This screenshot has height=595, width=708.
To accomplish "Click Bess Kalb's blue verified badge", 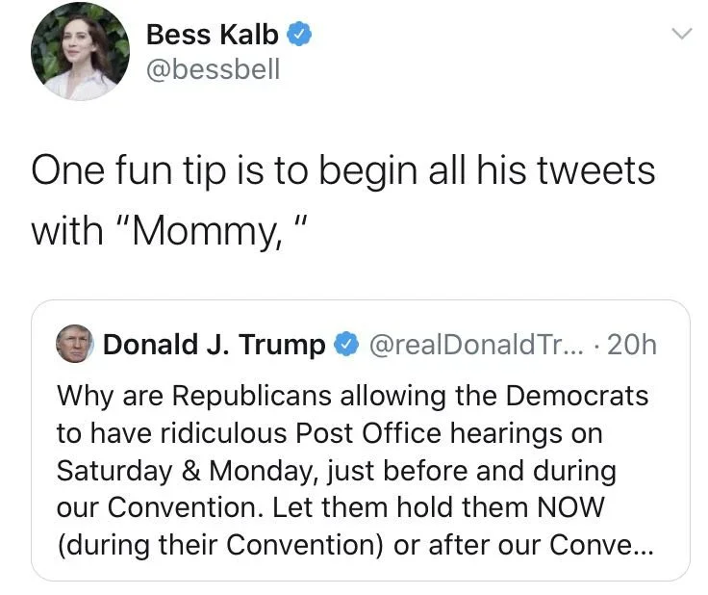I will tap(299, 35).
